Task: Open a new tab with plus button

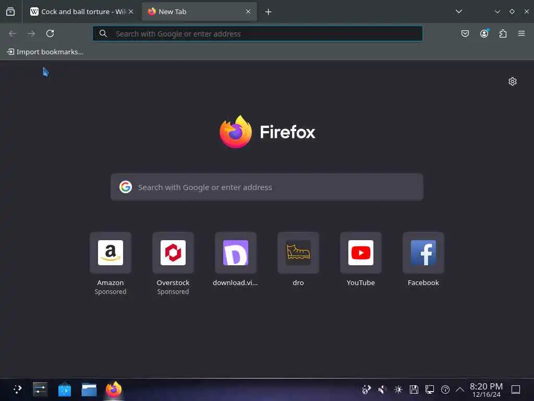Action: click(x=268, y=12)
